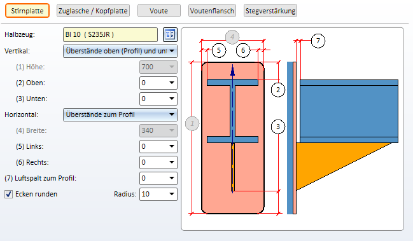
Task: Open the Stegverstärkung tab
Action: [x=270, y=11]
